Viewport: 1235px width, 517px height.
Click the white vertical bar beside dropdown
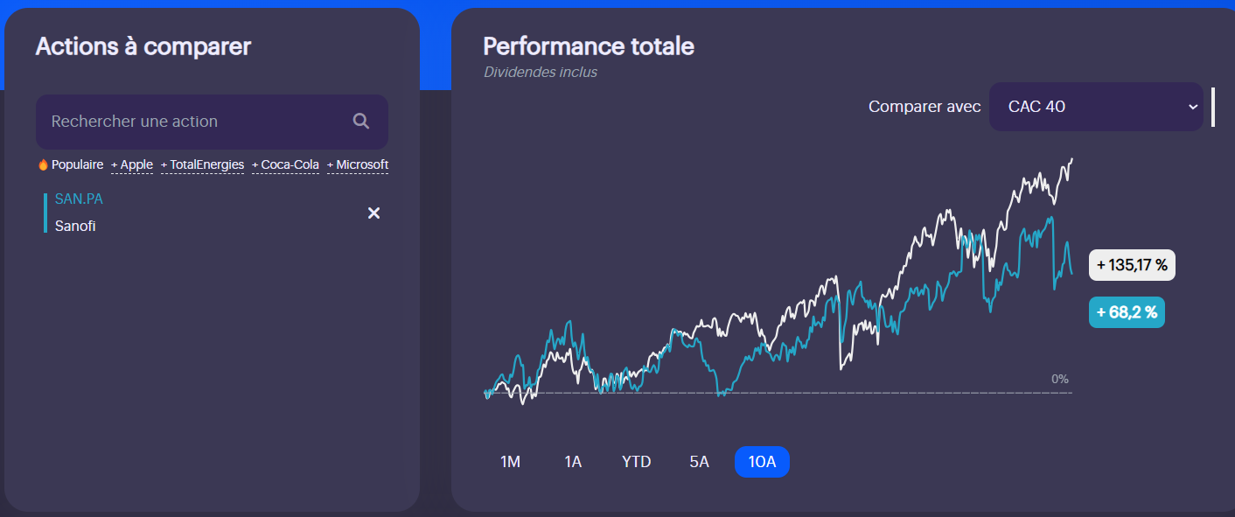coord(1213,107)
